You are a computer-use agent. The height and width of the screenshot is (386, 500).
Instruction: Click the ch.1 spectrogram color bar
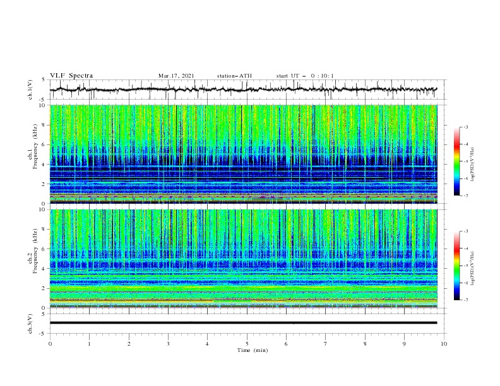[457, 161]
